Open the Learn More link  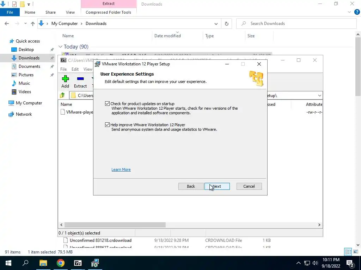(x=121, y=169)
